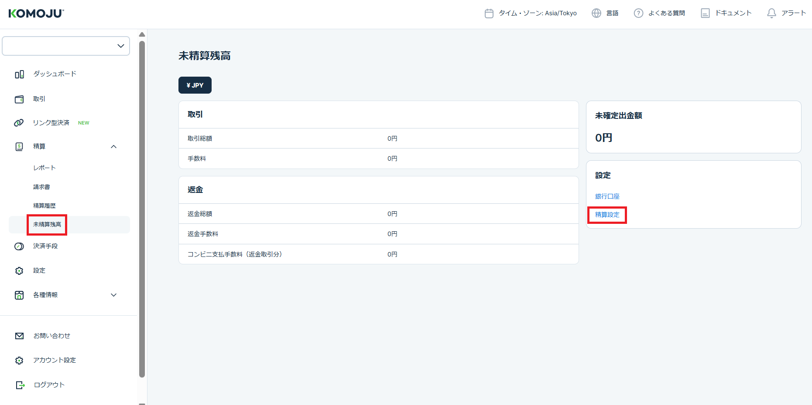The image size is (812, 405).
Task: Click the 決済手段 payment methods icon
Action: [19, 246]
